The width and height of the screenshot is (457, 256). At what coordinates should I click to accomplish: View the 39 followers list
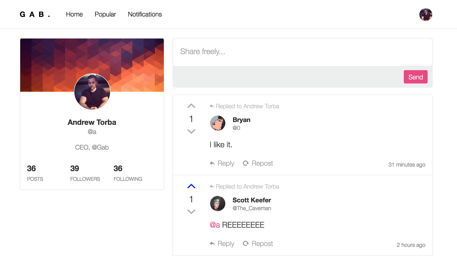(x=85, y=173)
